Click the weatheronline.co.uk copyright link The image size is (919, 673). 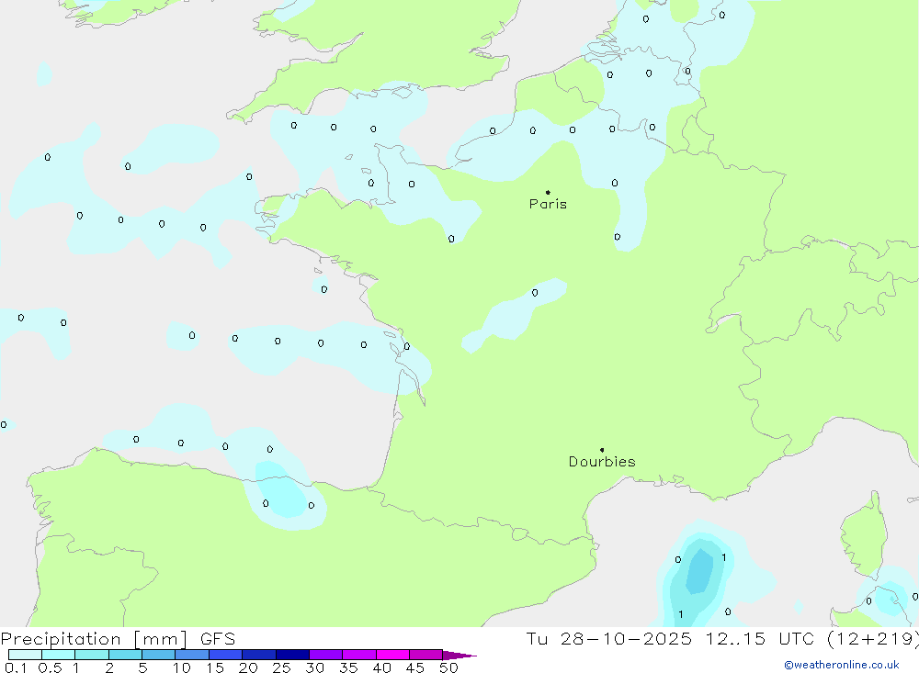tap(842, 665)
